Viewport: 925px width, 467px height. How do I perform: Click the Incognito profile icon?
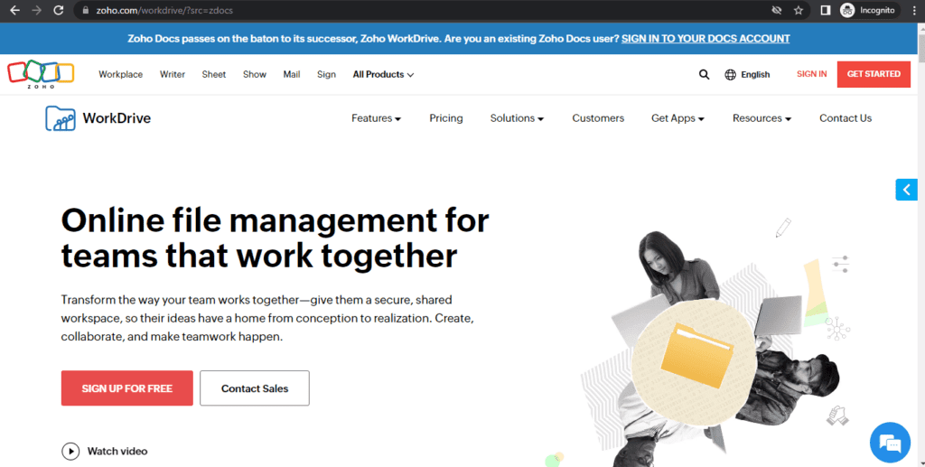847,10
